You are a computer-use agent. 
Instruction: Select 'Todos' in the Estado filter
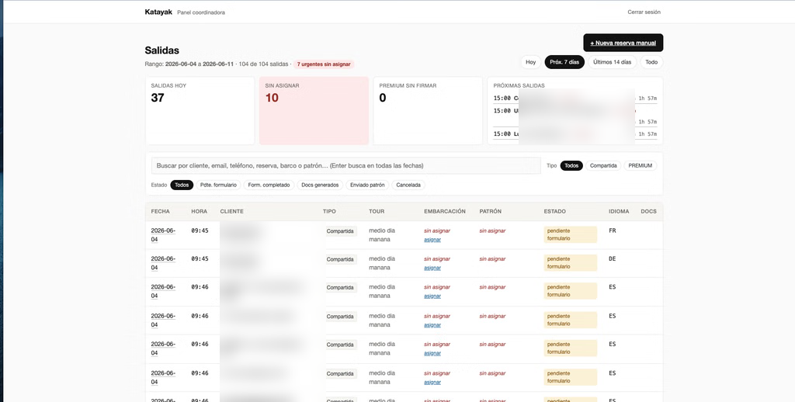click(x=182, y=185)
